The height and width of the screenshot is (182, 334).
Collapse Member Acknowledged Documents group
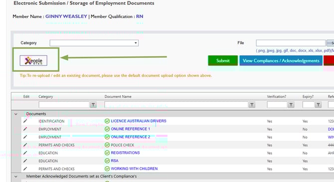point(16,176)
